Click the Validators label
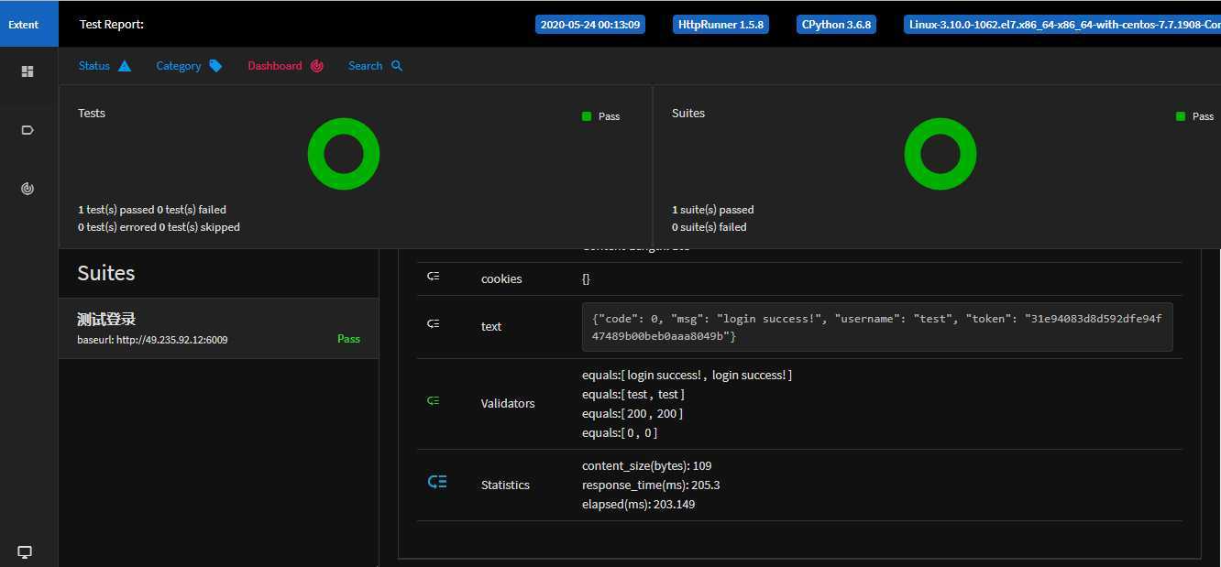This screenshot has width=1221, height=567. (x=508, y=403)
